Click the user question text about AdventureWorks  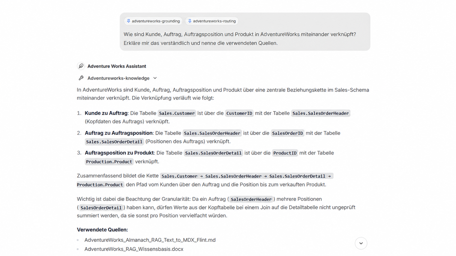coord(240,39)
